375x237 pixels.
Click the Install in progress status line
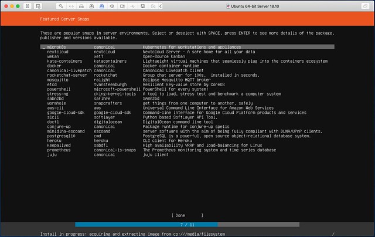[x=133, y=234]
